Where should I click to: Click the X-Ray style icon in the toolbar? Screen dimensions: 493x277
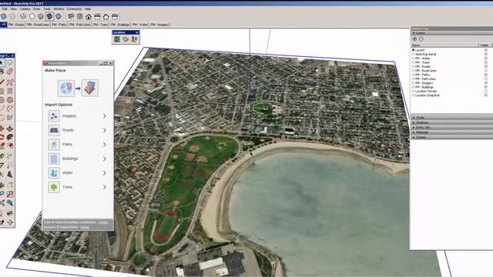pos(4,17)
